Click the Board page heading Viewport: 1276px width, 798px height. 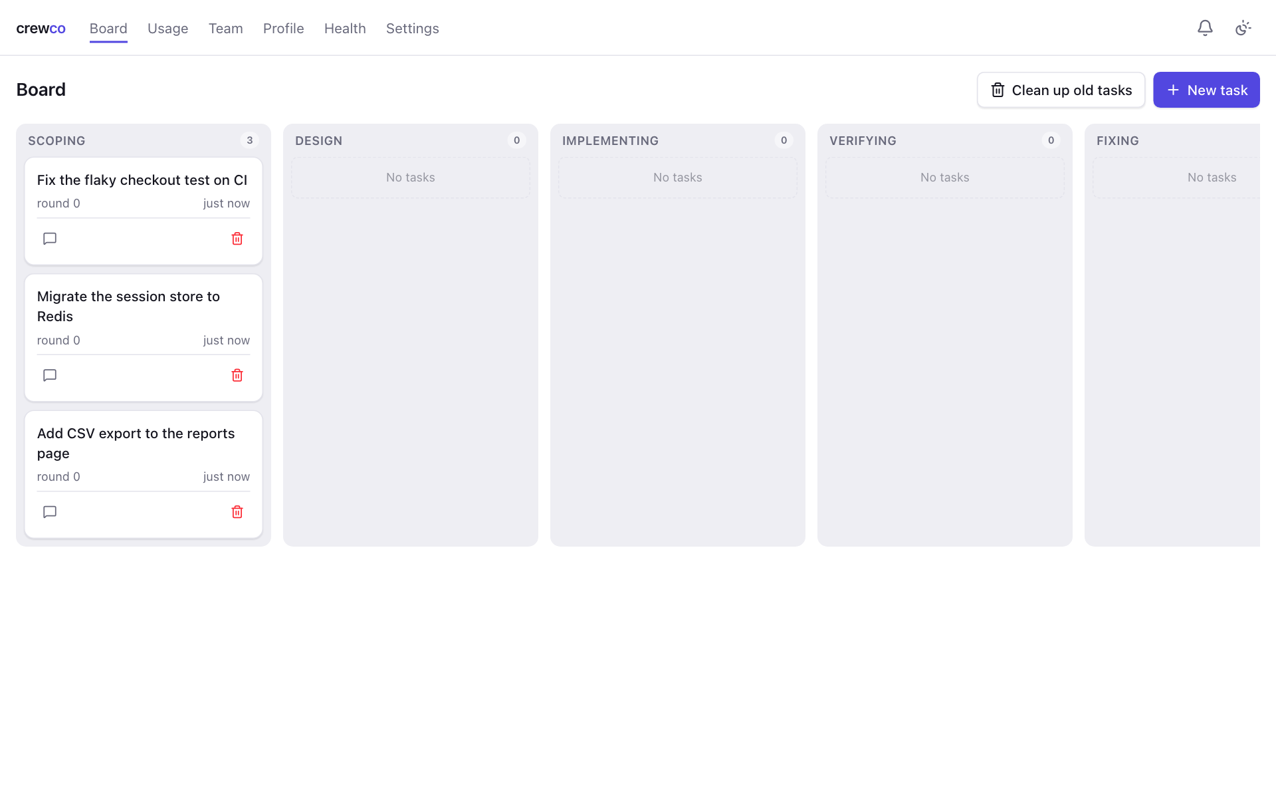click(x=41, y=90)
